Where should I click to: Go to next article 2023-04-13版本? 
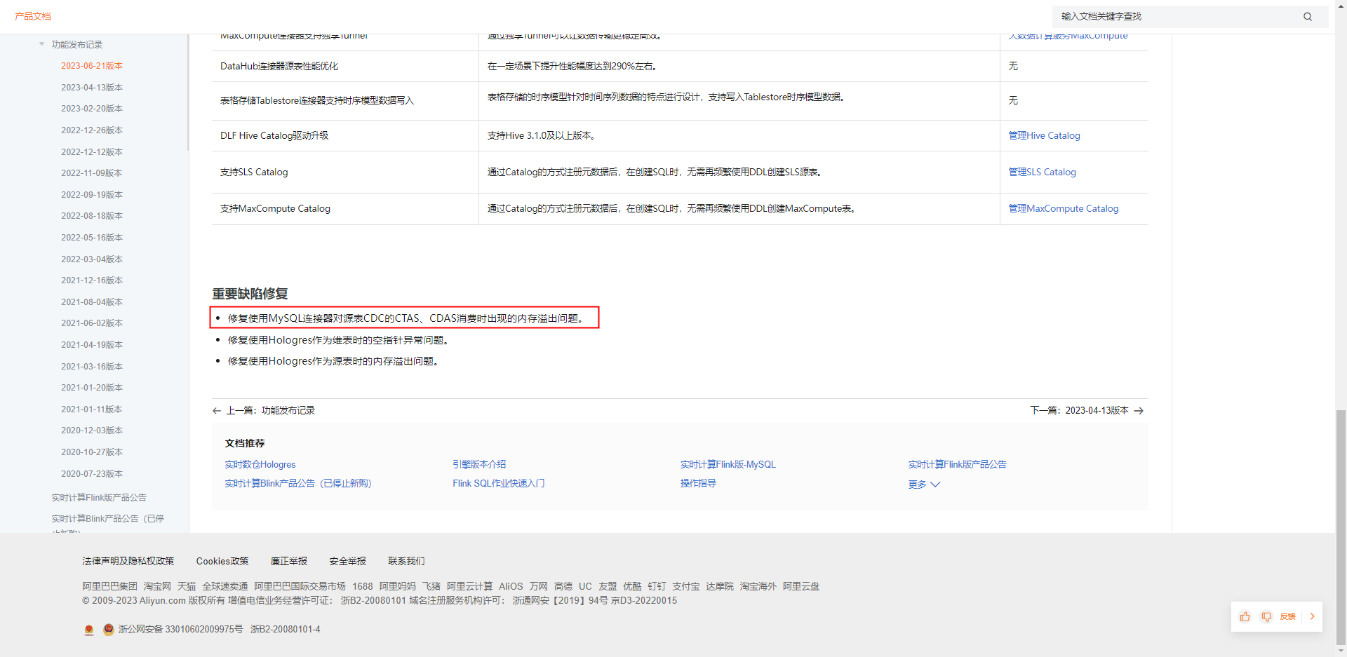coord(1079,411)
